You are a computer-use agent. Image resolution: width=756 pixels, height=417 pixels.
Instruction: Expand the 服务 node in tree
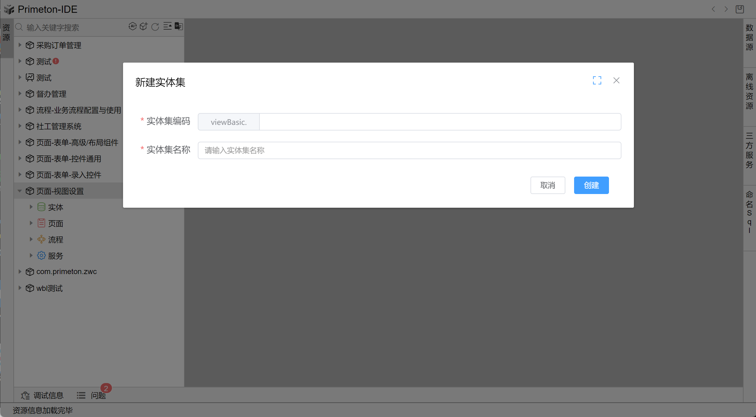pos(31,255)
